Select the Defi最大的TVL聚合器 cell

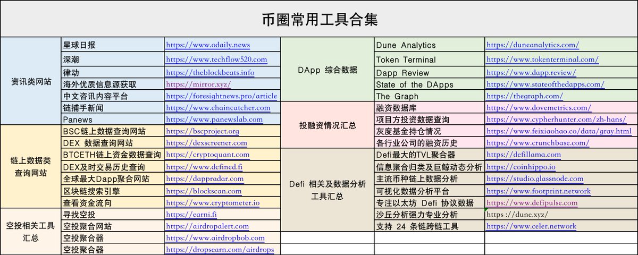coord(429,155)
